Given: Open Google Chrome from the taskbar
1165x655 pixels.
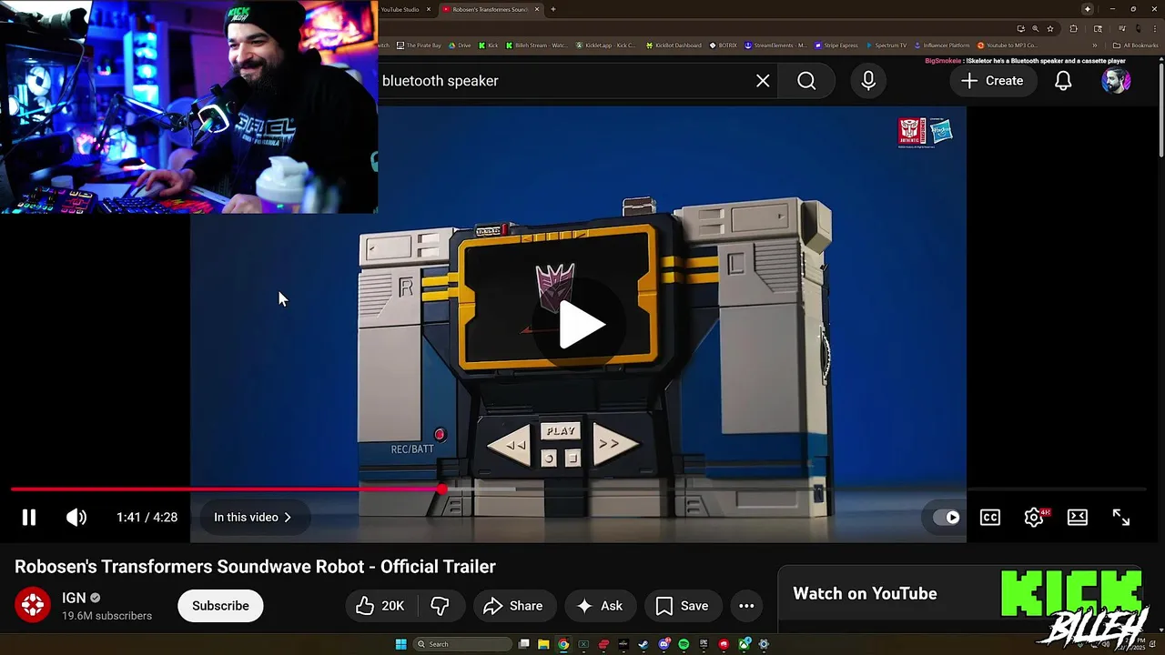Looking at the screenshot, I should click(x=563, y=644).
